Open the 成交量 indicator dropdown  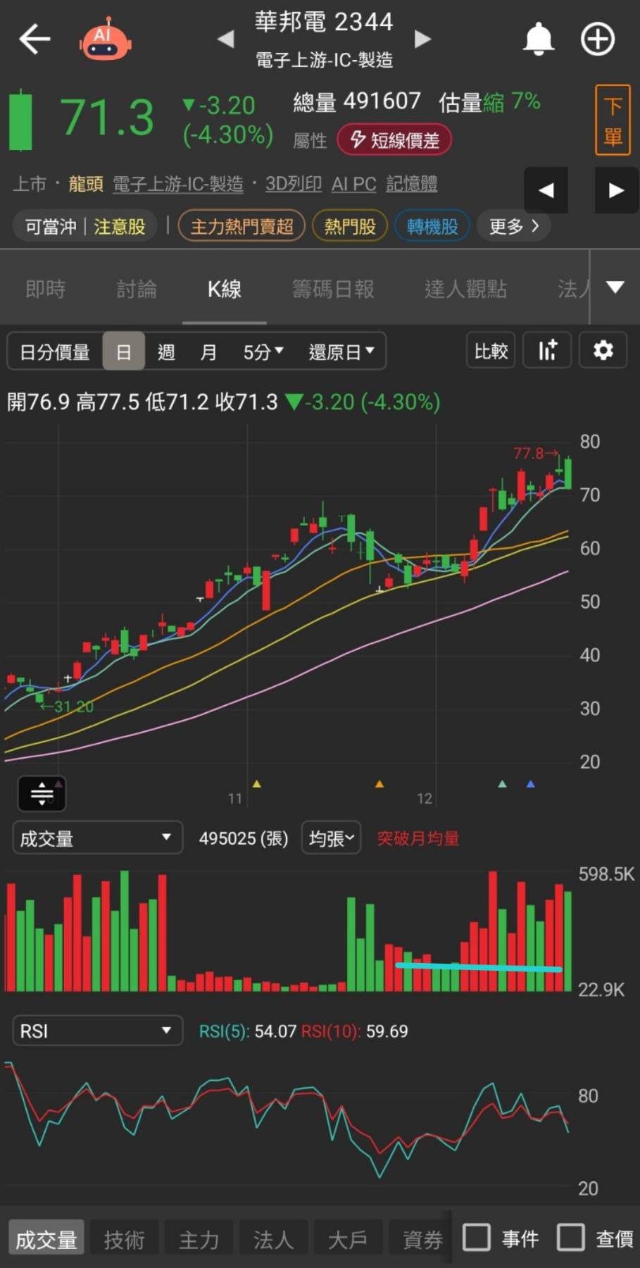(97, 838)
